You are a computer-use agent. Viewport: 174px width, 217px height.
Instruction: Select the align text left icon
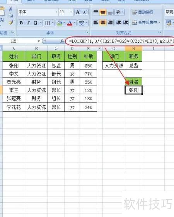click(96, 23)
